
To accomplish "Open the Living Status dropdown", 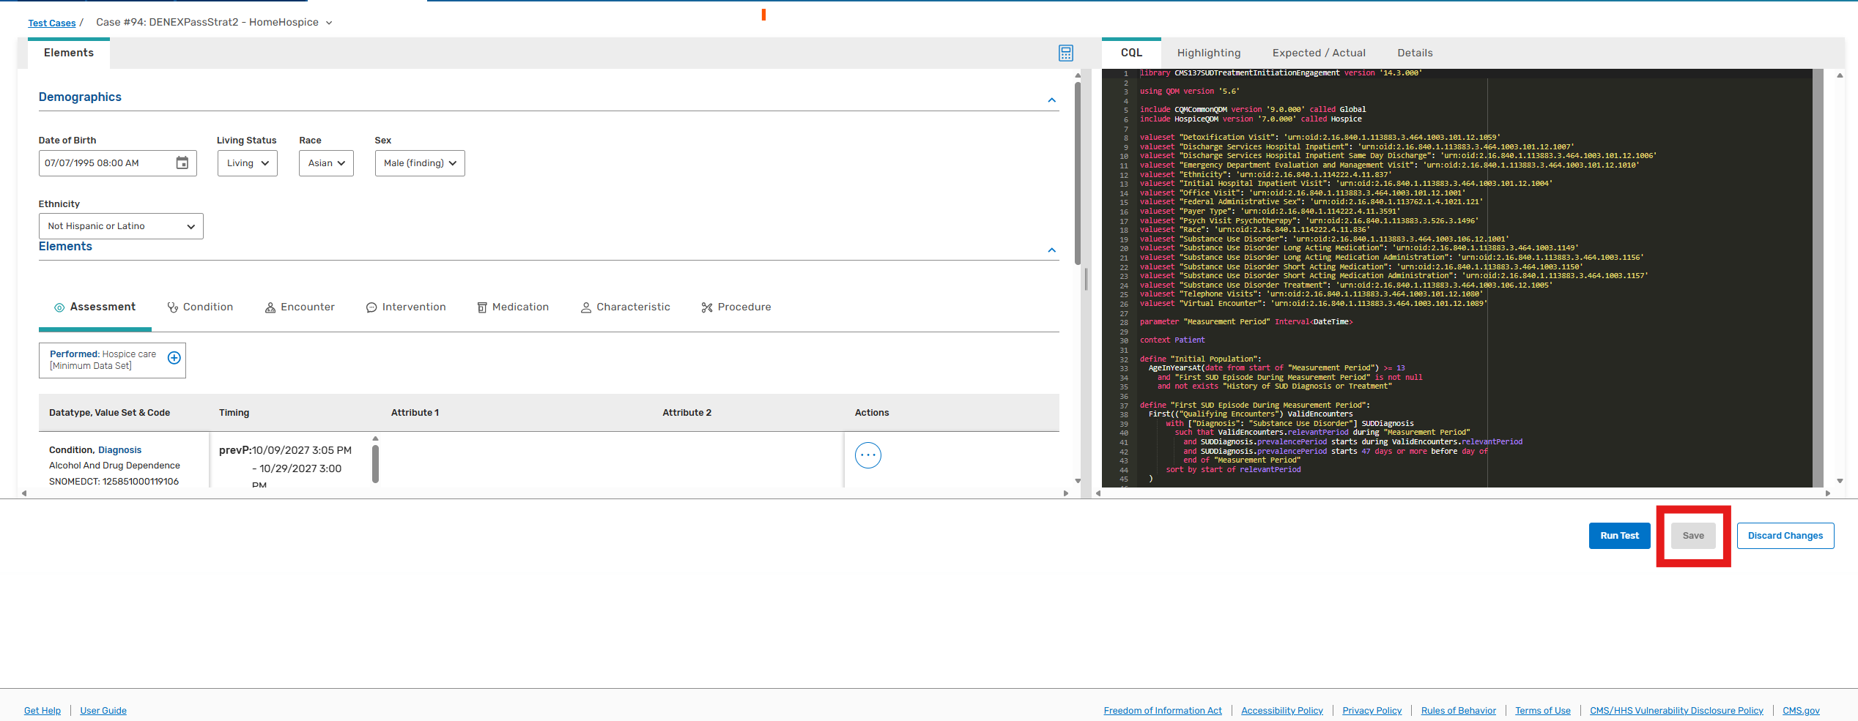I will click(x=248, y=163).
